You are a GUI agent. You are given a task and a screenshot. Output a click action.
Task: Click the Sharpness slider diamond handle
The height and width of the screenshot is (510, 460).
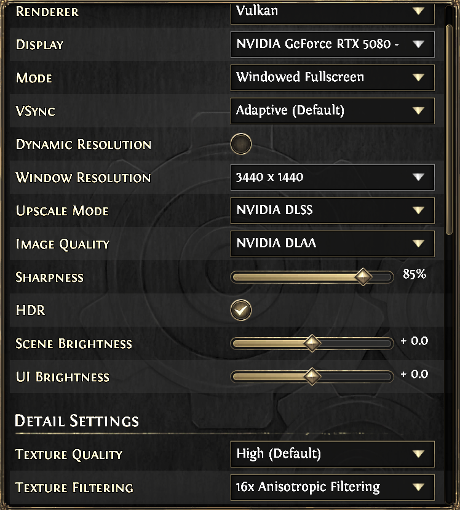click(363, 277)
